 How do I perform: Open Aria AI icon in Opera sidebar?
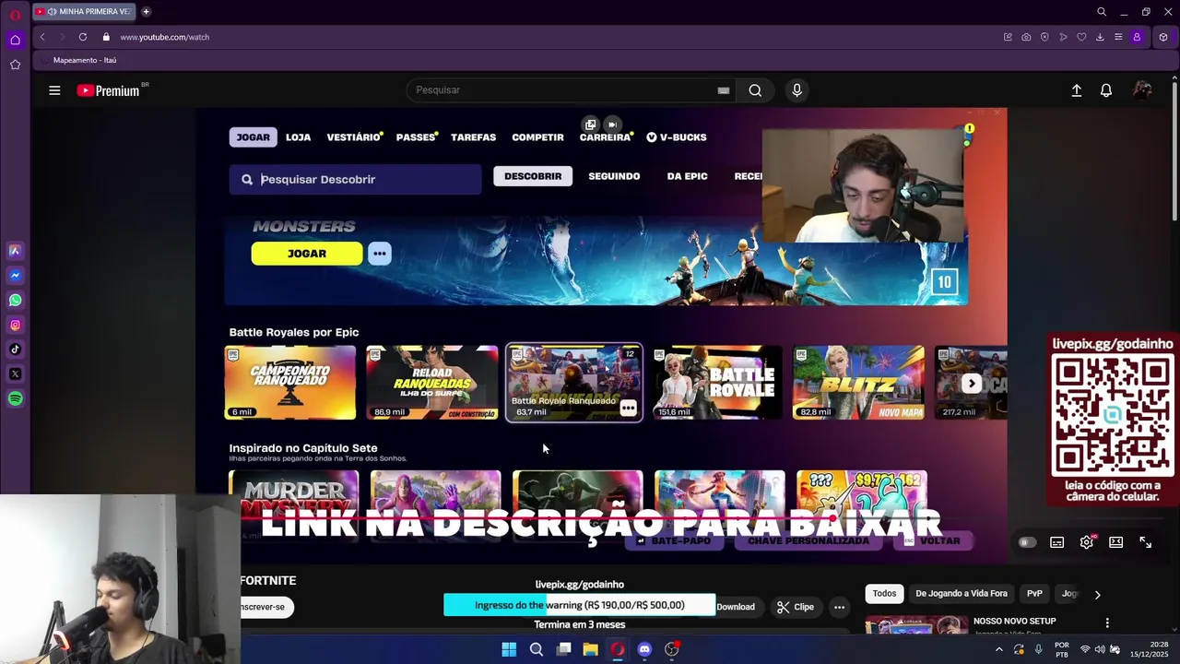point(15,250)
